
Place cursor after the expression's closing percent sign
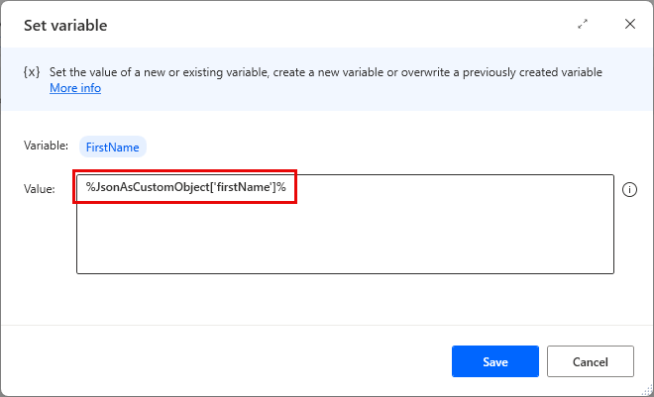click(x=287, y=188)
